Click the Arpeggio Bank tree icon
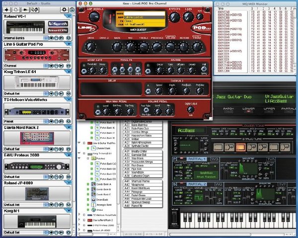Image resolution: width=298 pixels, height=238 pixels. coord(93,205)
